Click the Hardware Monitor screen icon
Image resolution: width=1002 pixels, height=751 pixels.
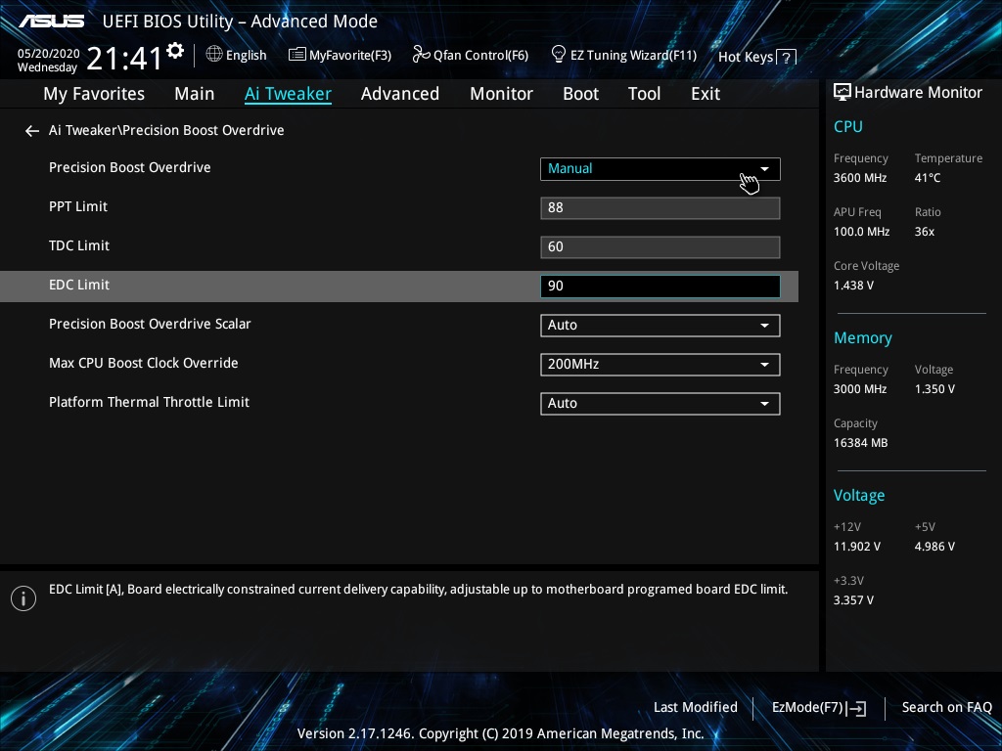(843, 92)
